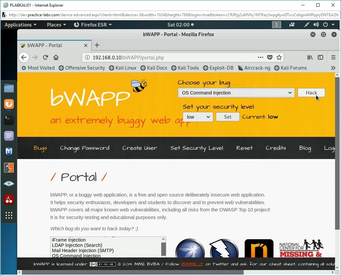341x276 pixels.
Task: Open a terminal from the dock
Action: click(x=9, y=120)
